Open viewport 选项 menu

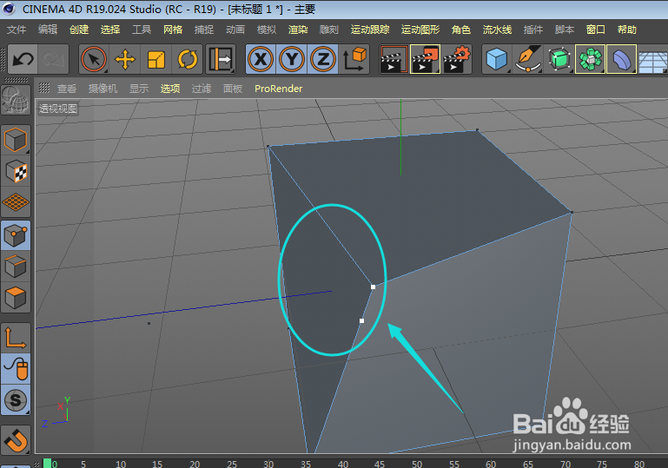170,89
